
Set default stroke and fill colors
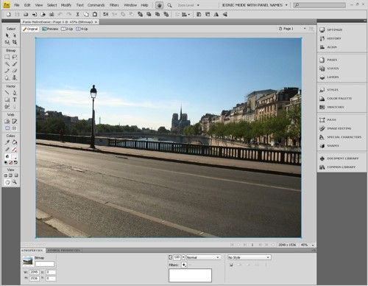6,163
